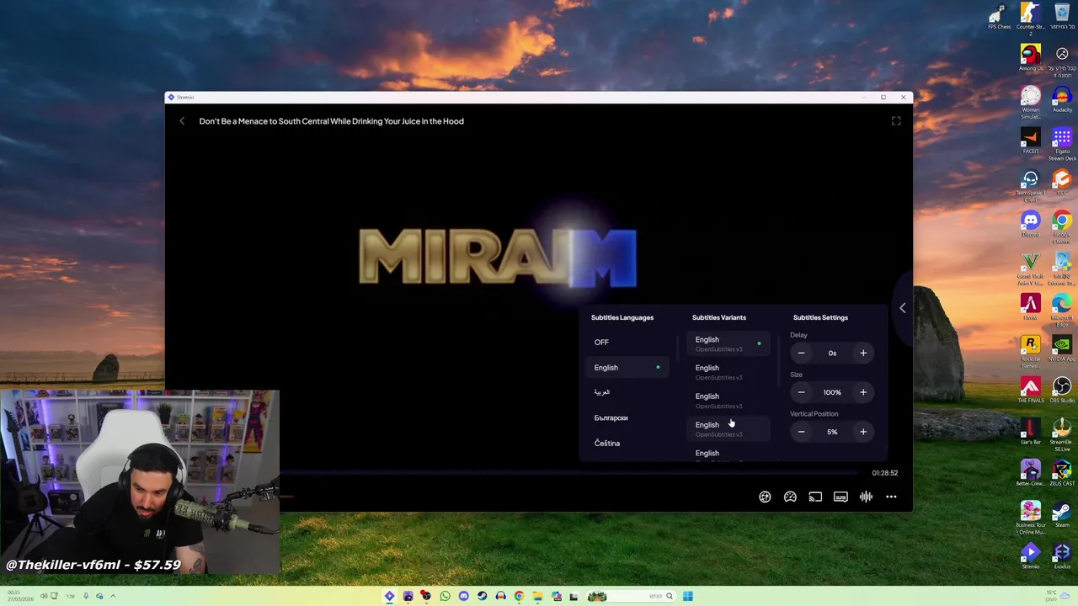Click the network globe icon in player bar
This screenshot has height=606, width=1078.
tap(765, 497)
